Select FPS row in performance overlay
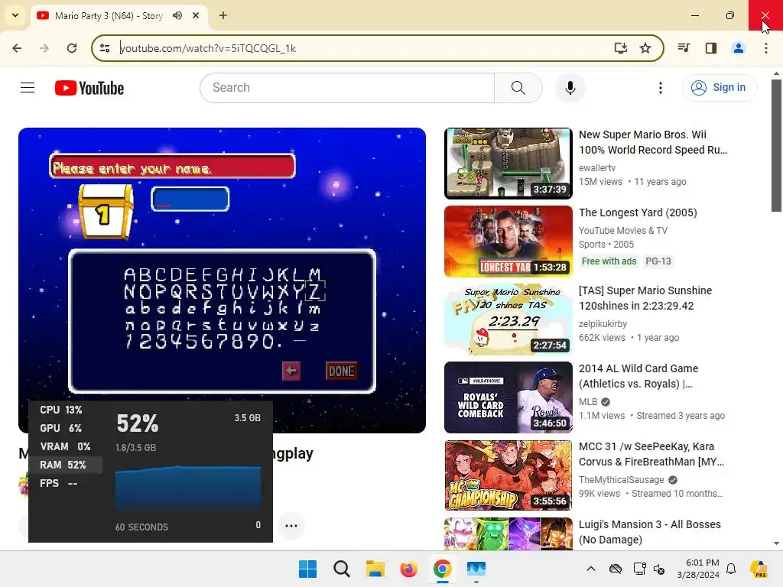 click(x=66, y=483)
